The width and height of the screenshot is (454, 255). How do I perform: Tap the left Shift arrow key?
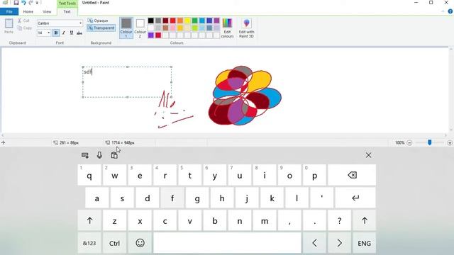89,220
